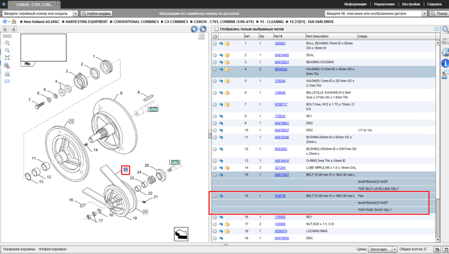Click the 15.27 reference tag in diagram
The height and width of the screenshot is (254, 449).
click(x=153, y=110)
